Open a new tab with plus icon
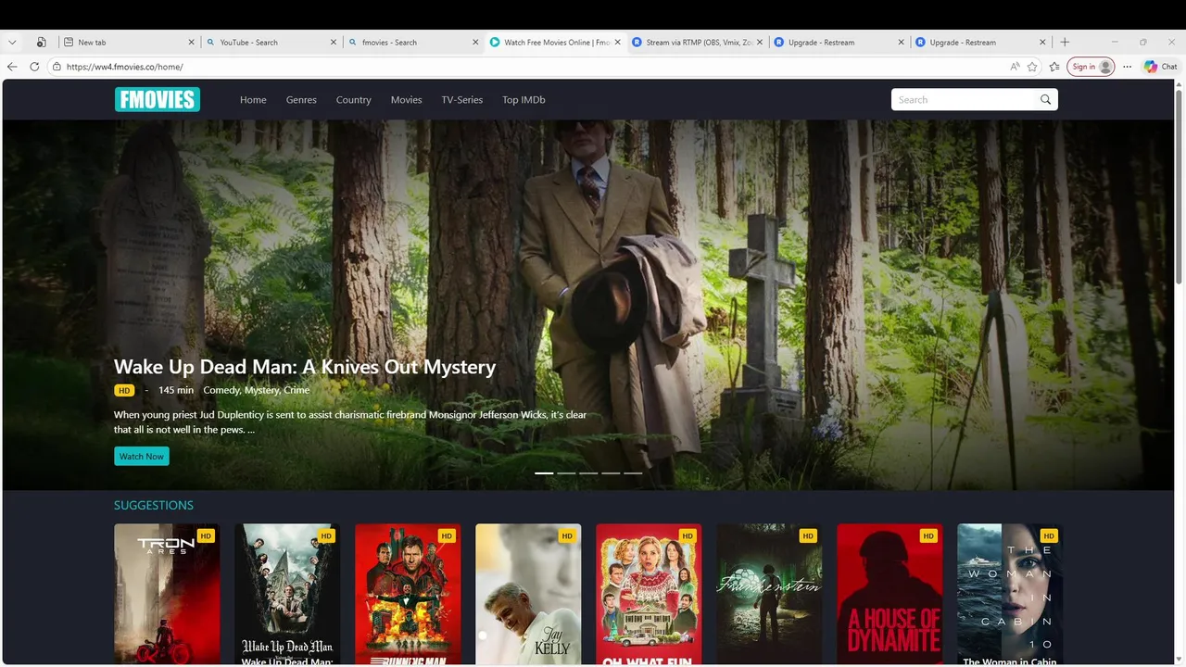 coord(1065,42)
